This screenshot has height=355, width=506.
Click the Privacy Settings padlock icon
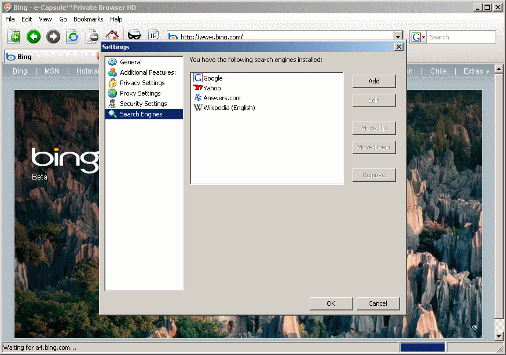pyautogui.click(x=112, y=83)
